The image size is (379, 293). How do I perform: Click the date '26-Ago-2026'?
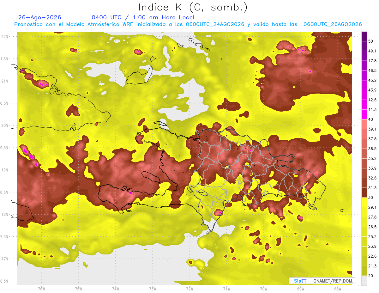click(40, 17)
